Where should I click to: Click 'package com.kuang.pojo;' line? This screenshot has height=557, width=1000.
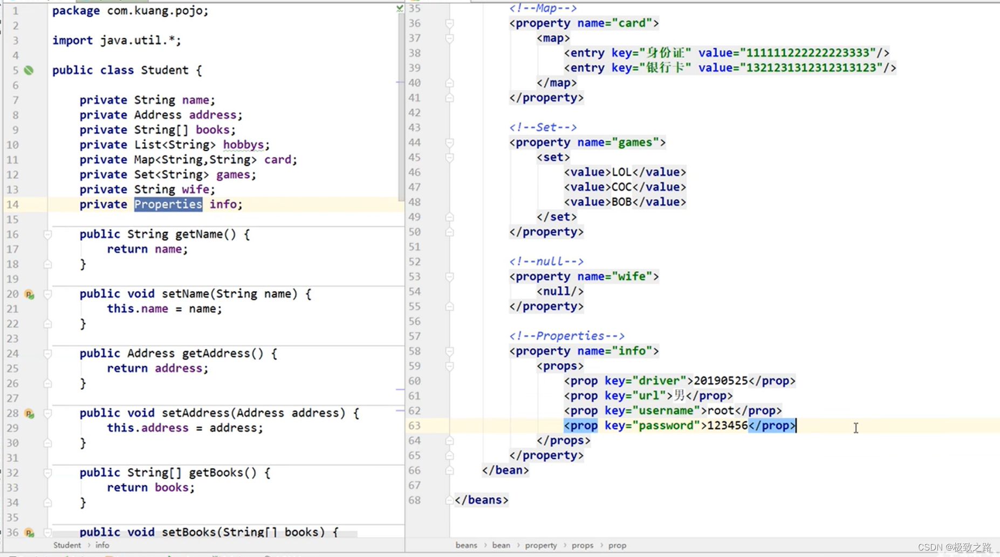tap(130, 11)
